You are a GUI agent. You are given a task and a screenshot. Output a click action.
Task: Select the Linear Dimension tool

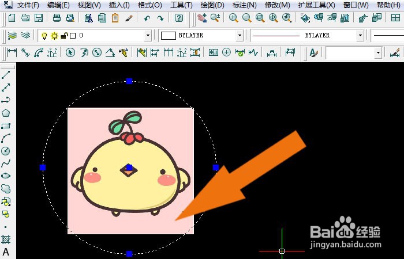[12, 53]
